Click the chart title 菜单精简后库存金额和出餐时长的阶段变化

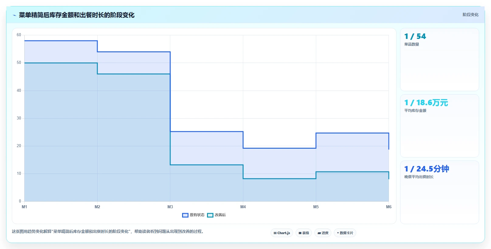(x=77, y=15)
